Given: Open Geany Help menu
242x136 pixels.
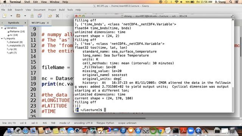Looking at the screenshot, I should click(78, 10).
